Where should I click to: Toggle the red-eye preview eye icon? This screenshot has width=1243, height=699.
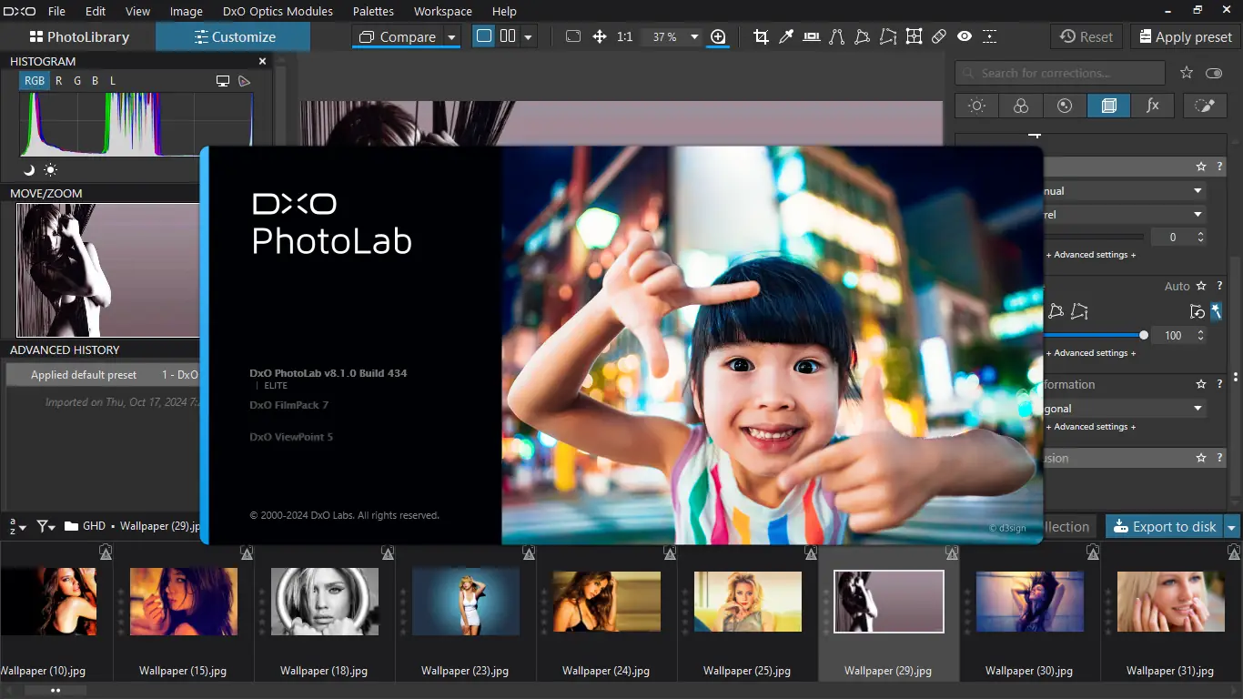(x=965, y=37)
